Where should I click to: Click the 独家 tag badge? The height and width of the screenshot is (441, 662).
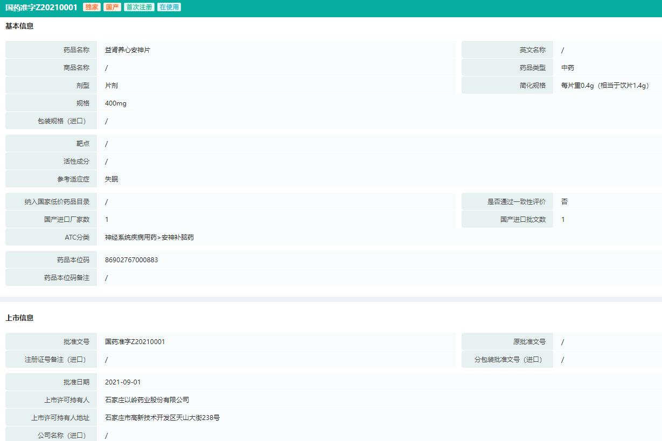[92, 8]
